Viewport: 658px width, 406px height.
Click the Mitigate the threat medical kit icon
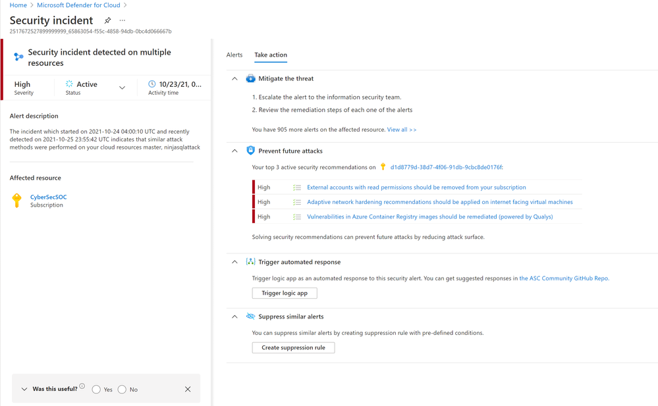[x=250, y=78]
